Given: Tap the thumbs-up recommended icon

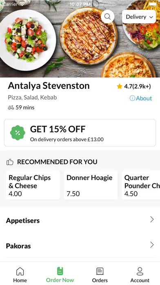Looking at the screenshot, I should [10, 162].
